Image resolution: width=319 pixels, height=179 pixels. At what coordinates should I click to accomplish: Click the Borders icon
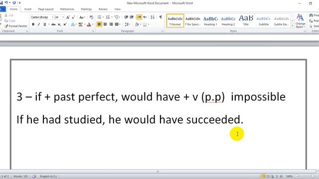tap(145, 24)
